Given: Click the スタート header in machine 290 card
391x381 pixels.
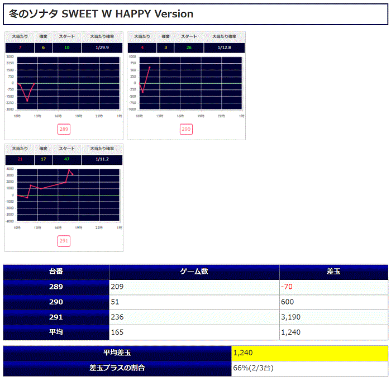Looking at the screenshot, I should pyautogui.click(x=189, y=37).
